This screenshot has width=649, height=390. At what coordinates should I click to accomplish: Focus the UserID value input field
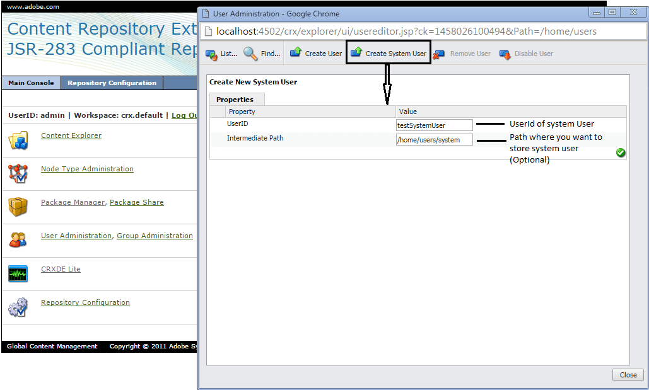click(x=434, y=125)
